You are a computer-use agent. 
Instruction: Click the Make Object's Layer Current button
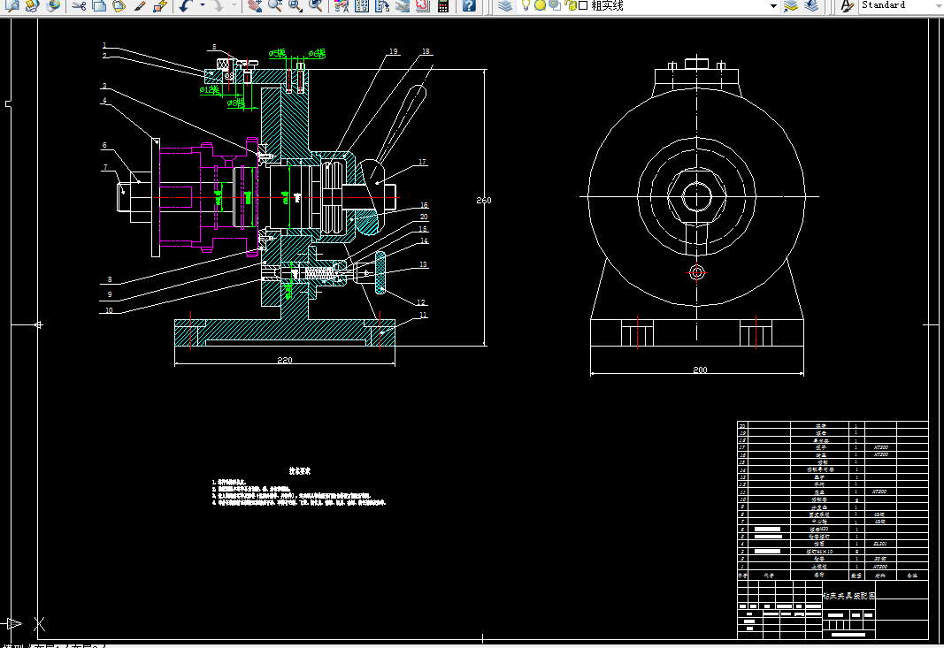point(791,6)
